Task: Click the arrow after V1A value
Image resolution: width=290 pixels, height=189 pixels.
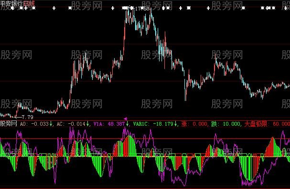Action: click(x=128, y=124)
